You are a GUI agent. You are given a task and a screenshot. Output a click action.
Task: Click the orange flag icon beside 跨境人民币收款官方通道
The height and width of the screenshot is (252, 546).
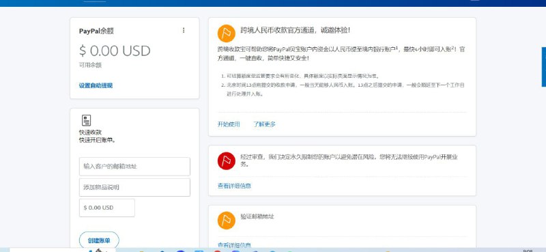tap(227, 33)
